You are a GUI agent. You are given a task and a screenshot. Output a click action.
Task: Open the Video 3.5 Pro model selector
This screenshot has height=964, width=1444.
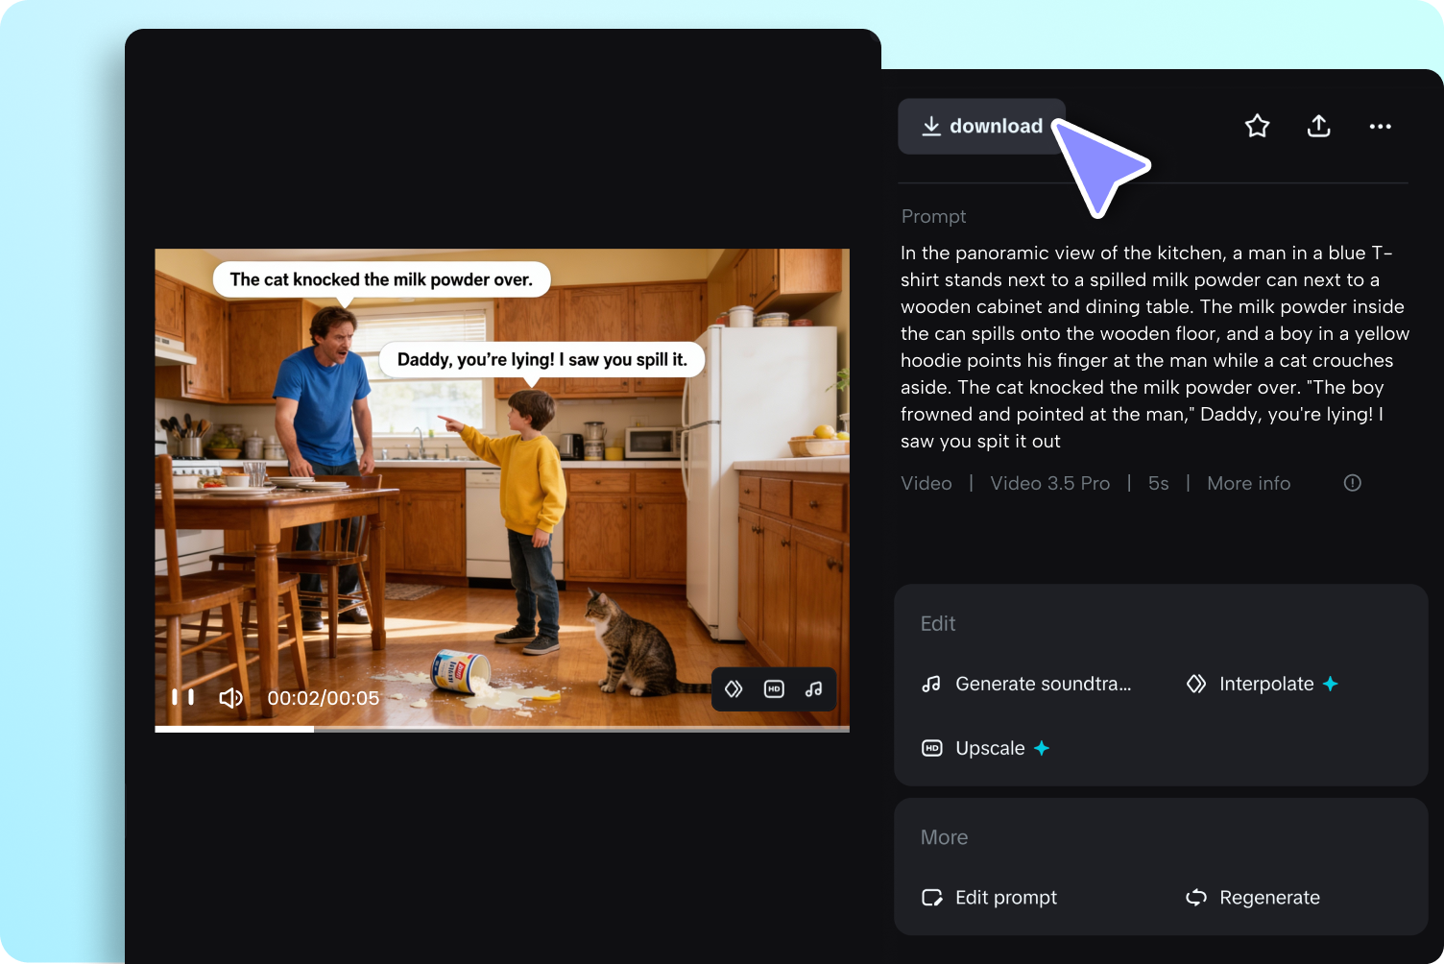1049,483
